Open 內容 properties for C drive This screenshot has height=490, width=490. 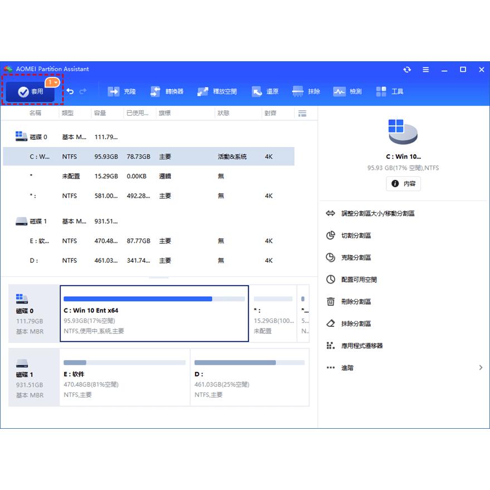[403, 184]
